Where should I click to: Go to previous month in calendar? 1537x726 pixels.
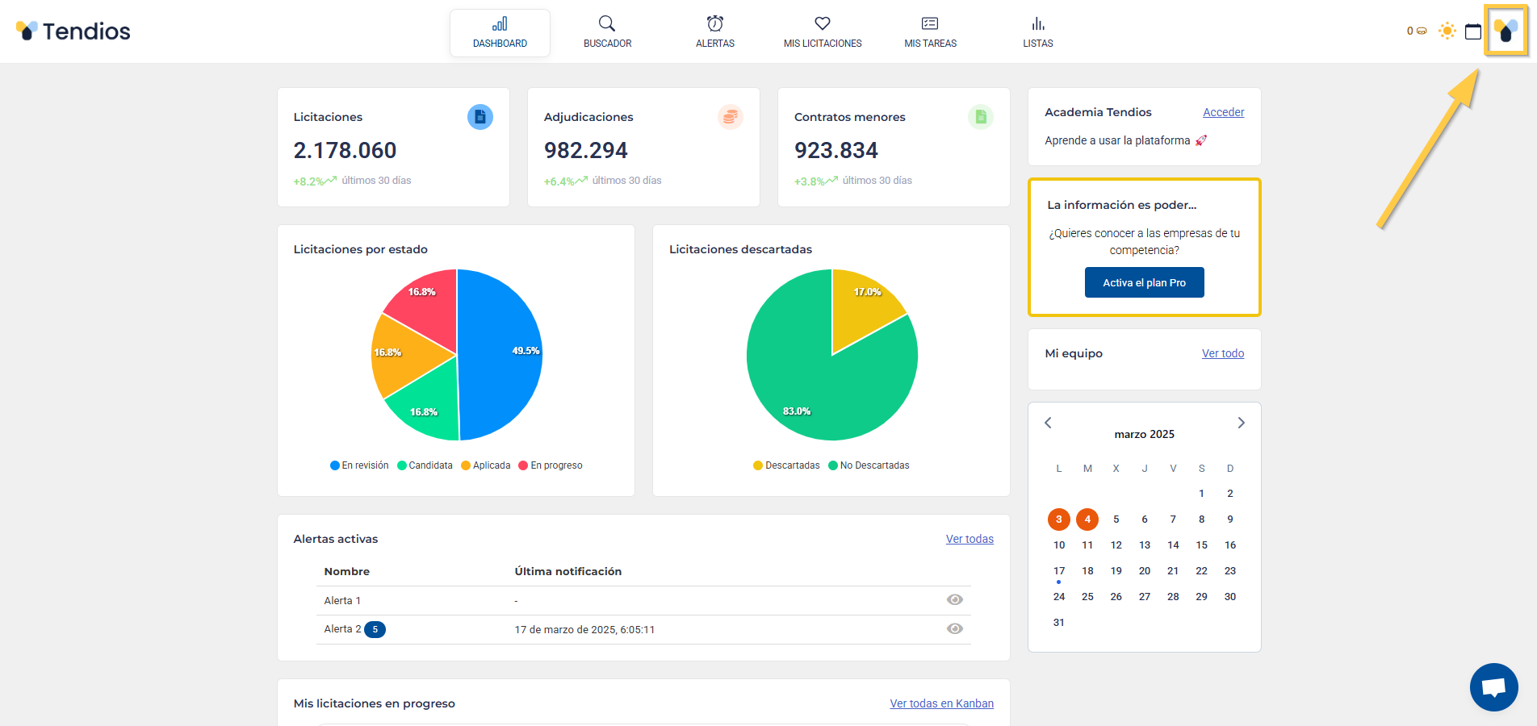(x=1048, y=423)
